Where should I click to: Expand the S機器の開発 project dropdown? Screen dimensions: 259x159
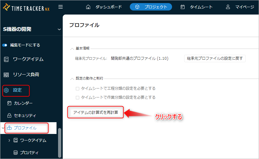pyautogui.click(x=59, y=29)
